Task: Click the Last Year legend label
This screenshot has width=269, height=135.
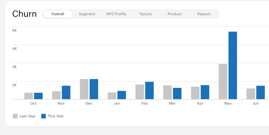Action: coord(27,116)
